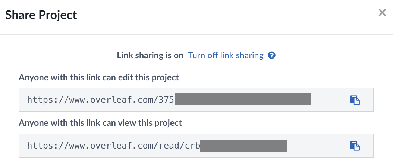The image size is (393, 165).
Task: Click the overleaf.com/375 edit URL text
Action: pos(101,100)
